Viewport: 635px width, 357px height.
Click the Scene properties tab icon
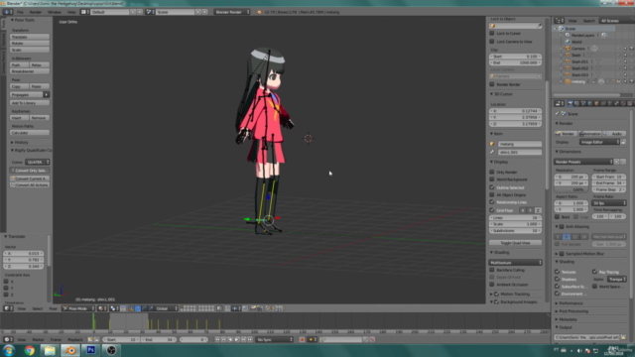pos(583,103)
